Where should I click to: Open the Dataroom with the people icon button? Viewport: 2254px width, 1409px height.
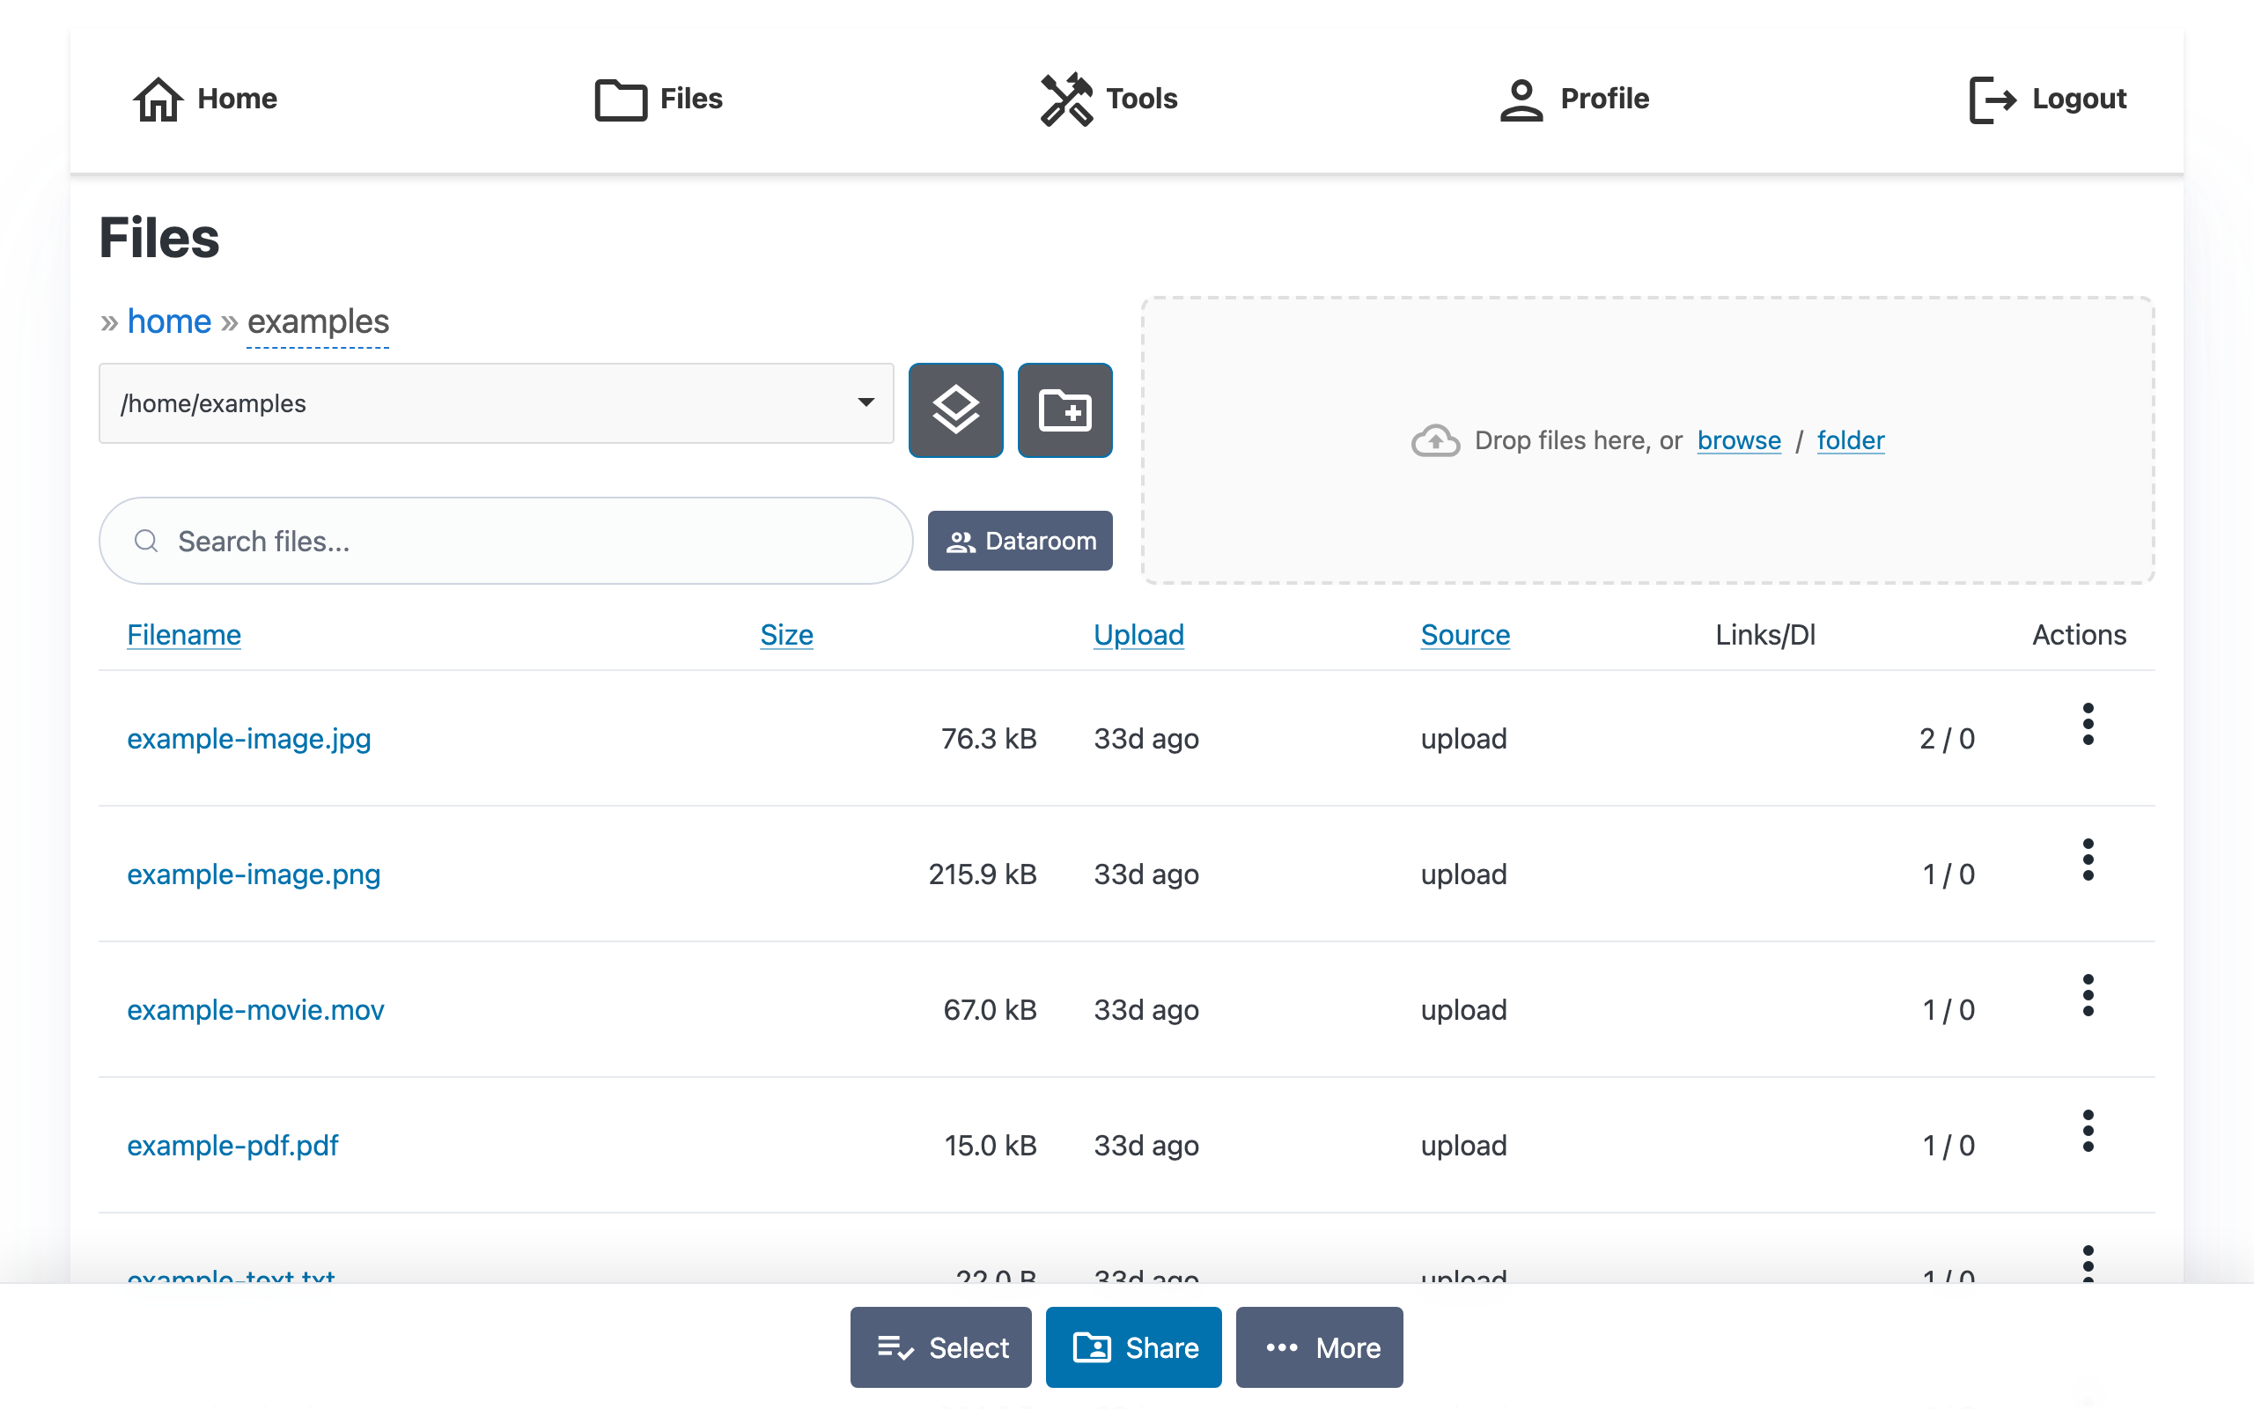click(1019, 541)
